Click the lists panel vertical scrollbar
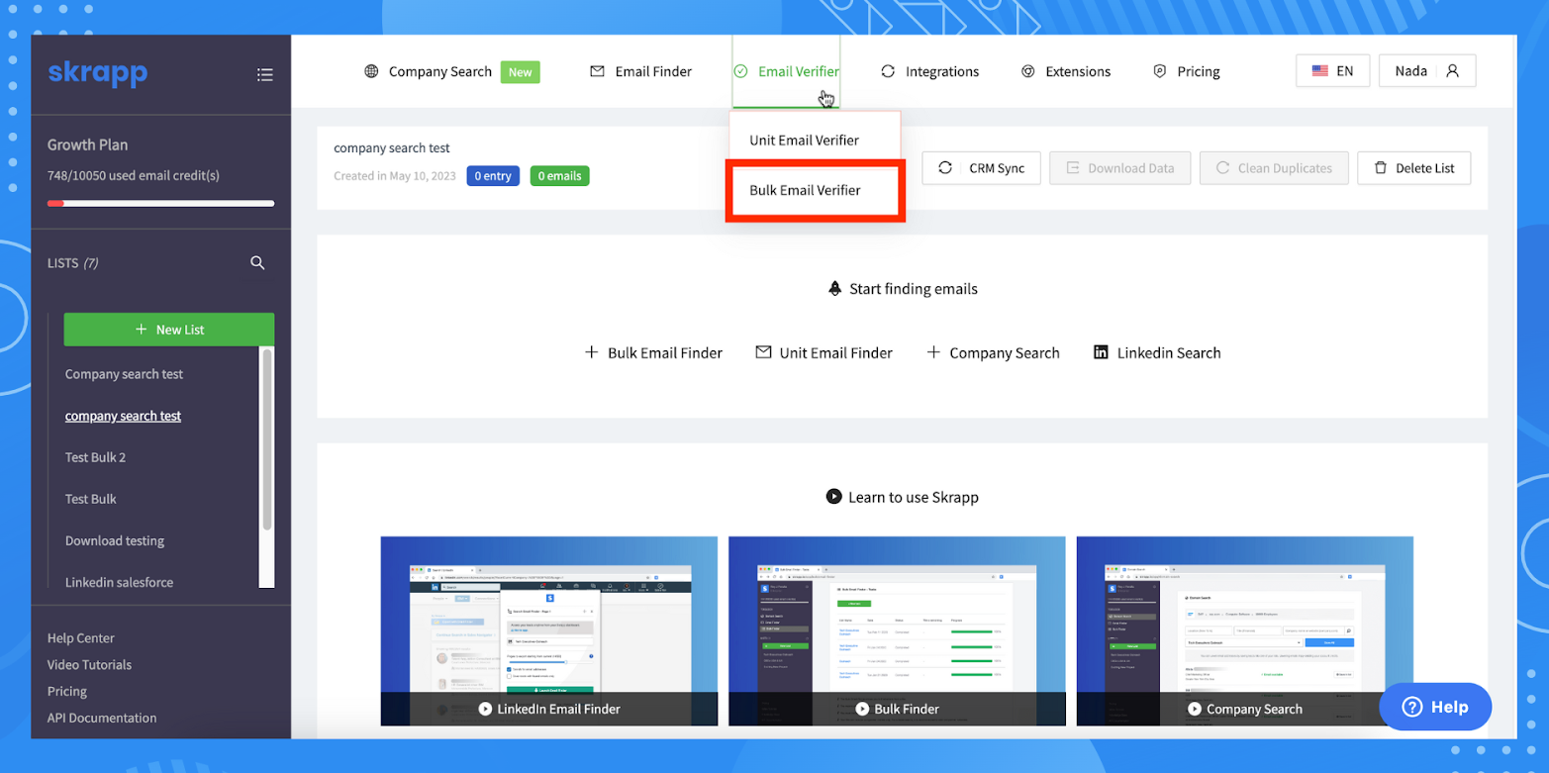The height and width of the screenshot is (773, 1549). (266, 438)
